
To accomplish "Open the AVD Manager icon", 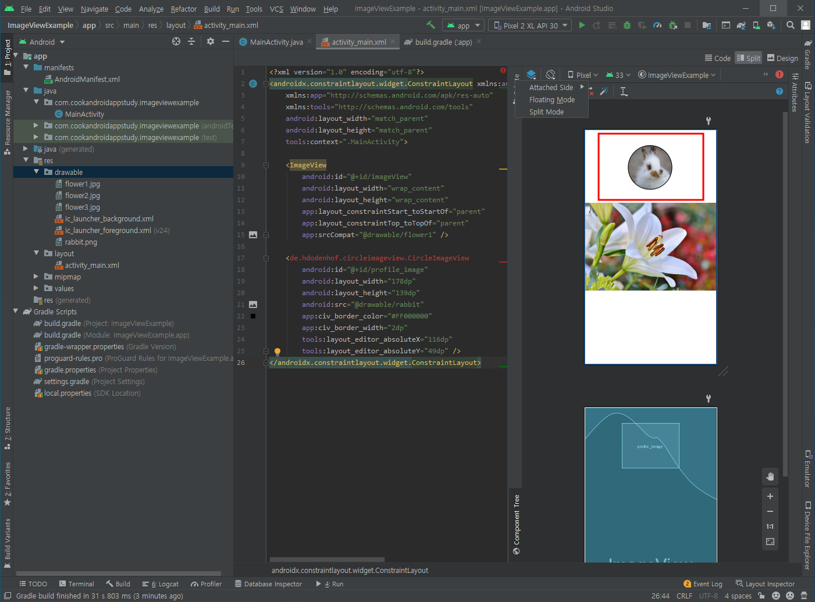I will click(756, 25).
